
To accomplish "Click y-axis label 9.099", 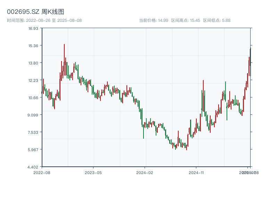I will (33, 115).
